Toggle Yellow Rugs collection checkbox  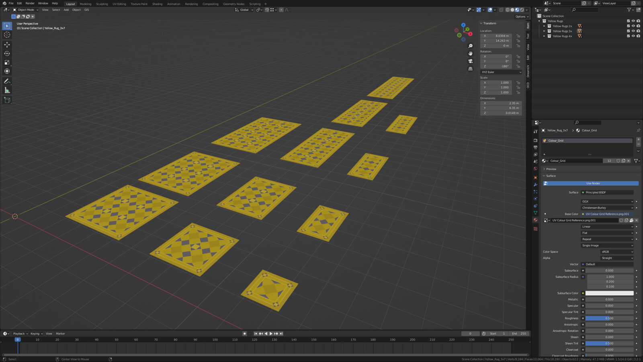[x=628, y=21]
